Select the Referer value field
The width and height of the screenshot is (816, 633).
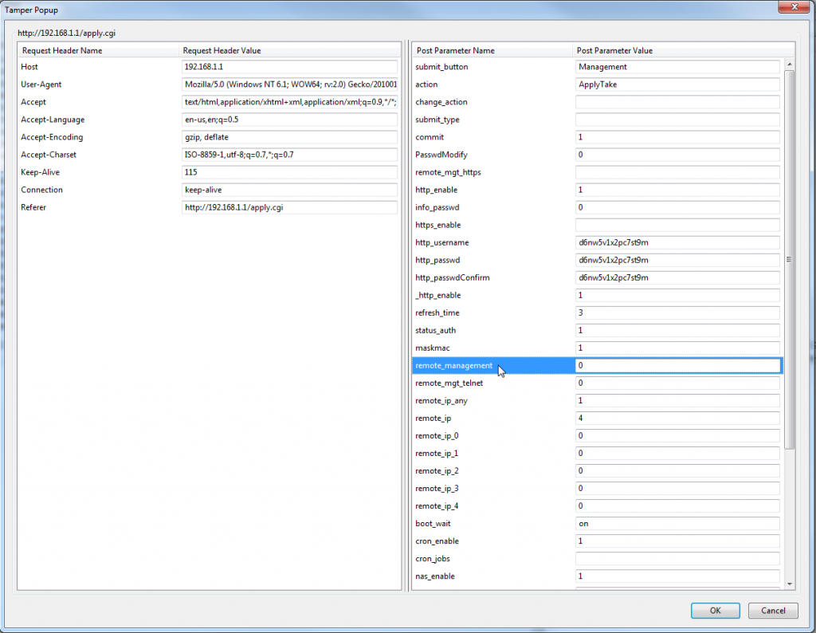pyautogui.click(x=289, y=207)
